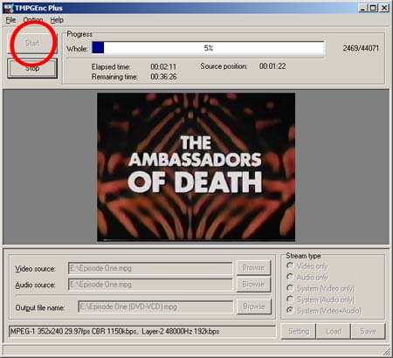This screenshot has width=393, height=358.
Task: Select System (Audio only) stream type
Action: (321, 299)
